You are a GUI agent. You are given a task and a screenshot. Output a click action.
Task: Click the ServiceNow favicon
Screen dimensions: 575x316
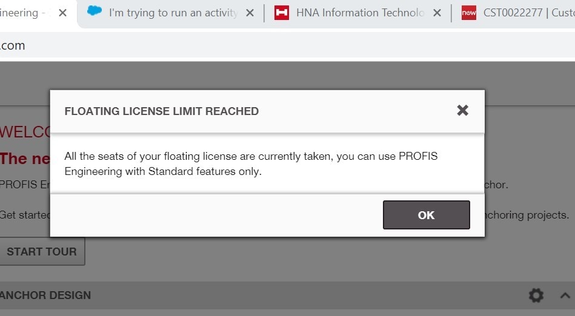click(x=468, y=13)
